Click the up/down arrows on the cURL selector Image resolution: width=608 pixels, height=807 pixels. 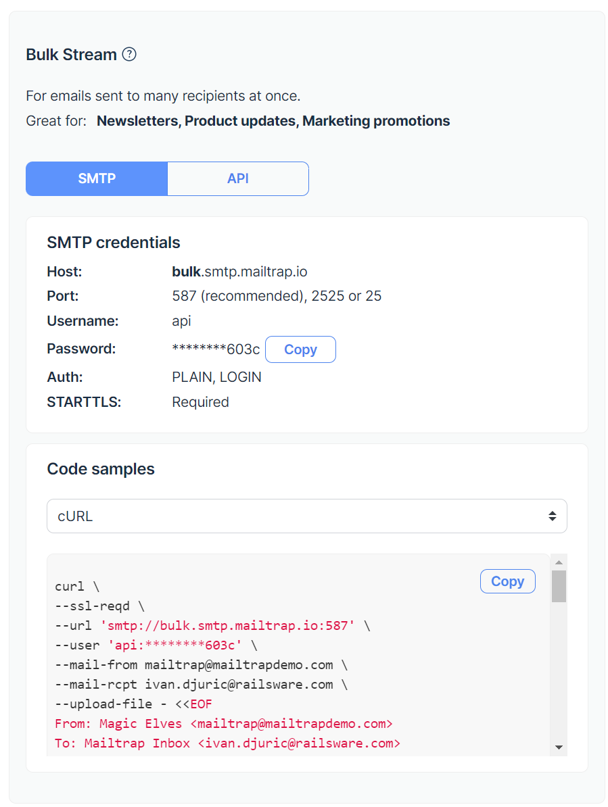pyautogui.click(x=552, y=516)
